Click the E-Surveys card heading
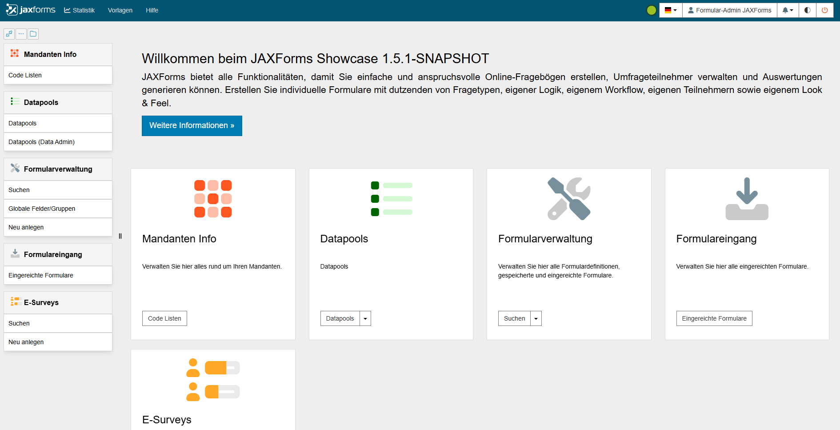The height and width of the screenshot is (430, 840). [x=167, y=420]
